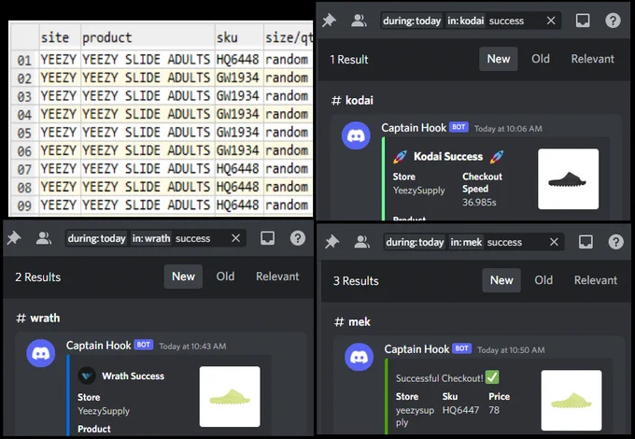Click Captain Hook avatar in mek result
This screenshot has height=439, width=635.
pyautogui.click(x=359, y=357)
